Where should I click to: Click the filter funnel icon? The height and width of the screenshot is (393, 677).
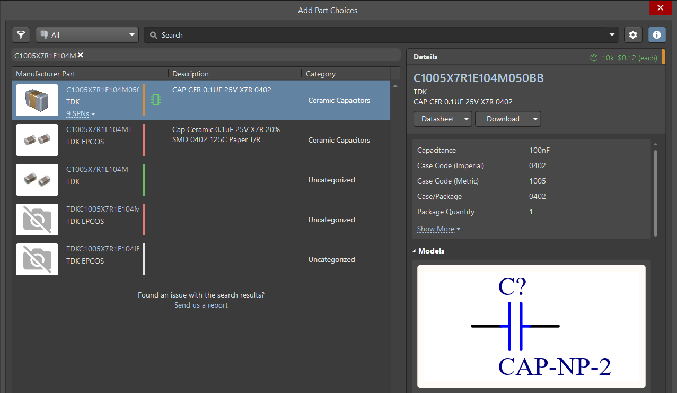[21, 35]
